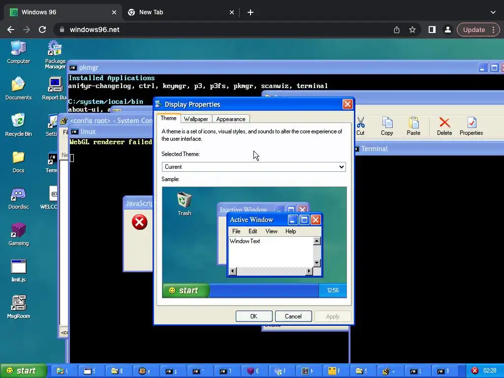Open the browser profile icon

(447, 30)
